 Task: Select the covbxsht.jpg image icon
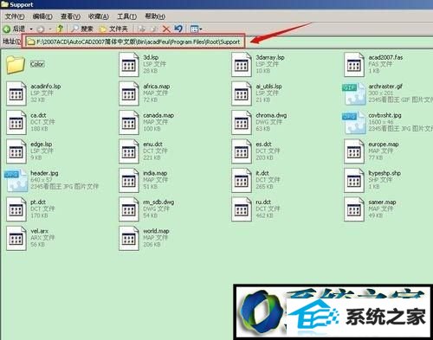354,123
